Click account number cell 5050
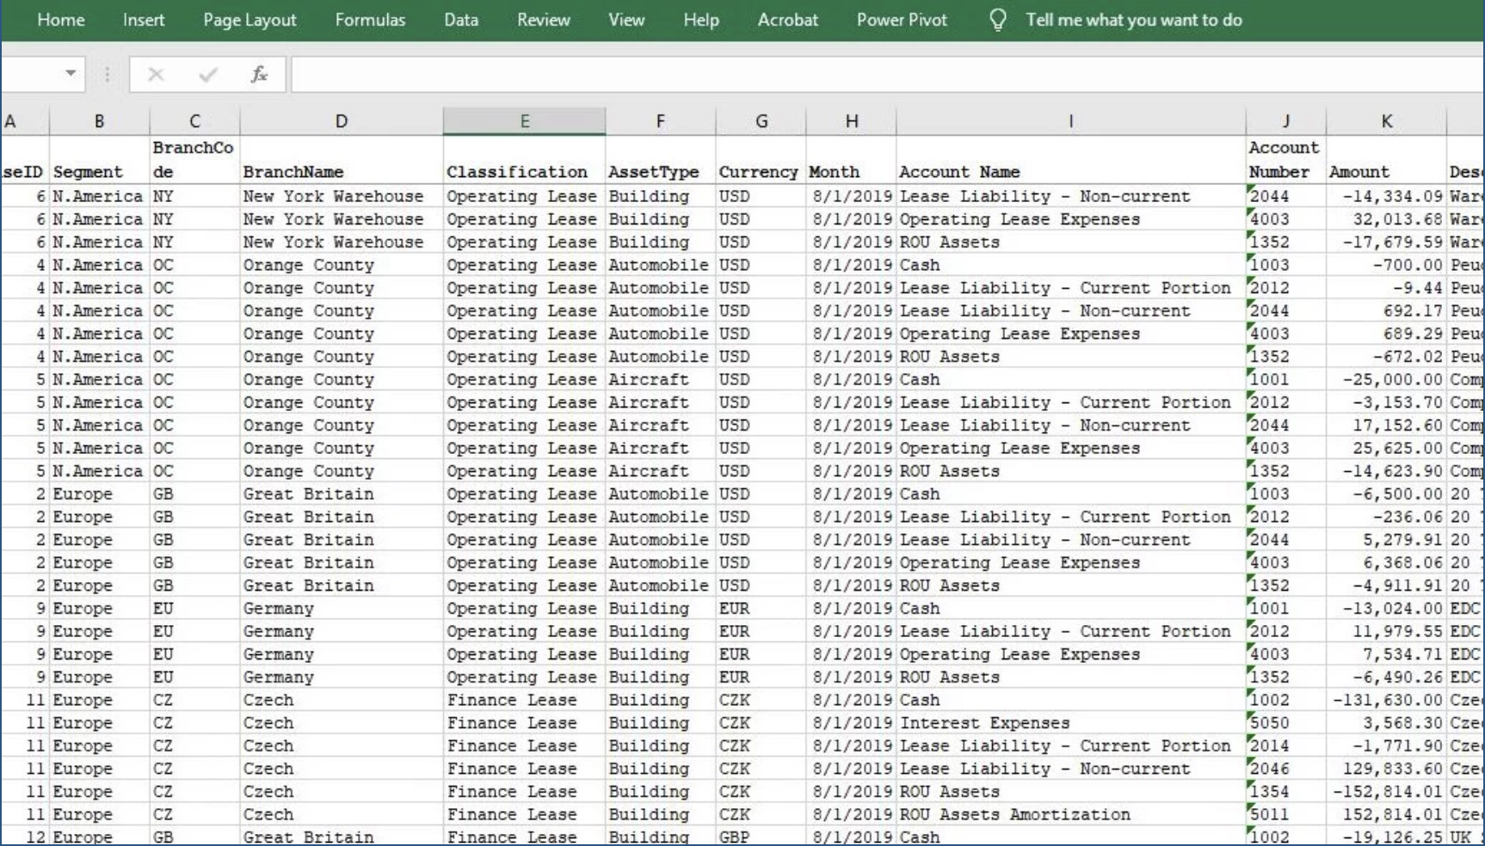Screen dimensions: 1485x846 coord(1285,723)
